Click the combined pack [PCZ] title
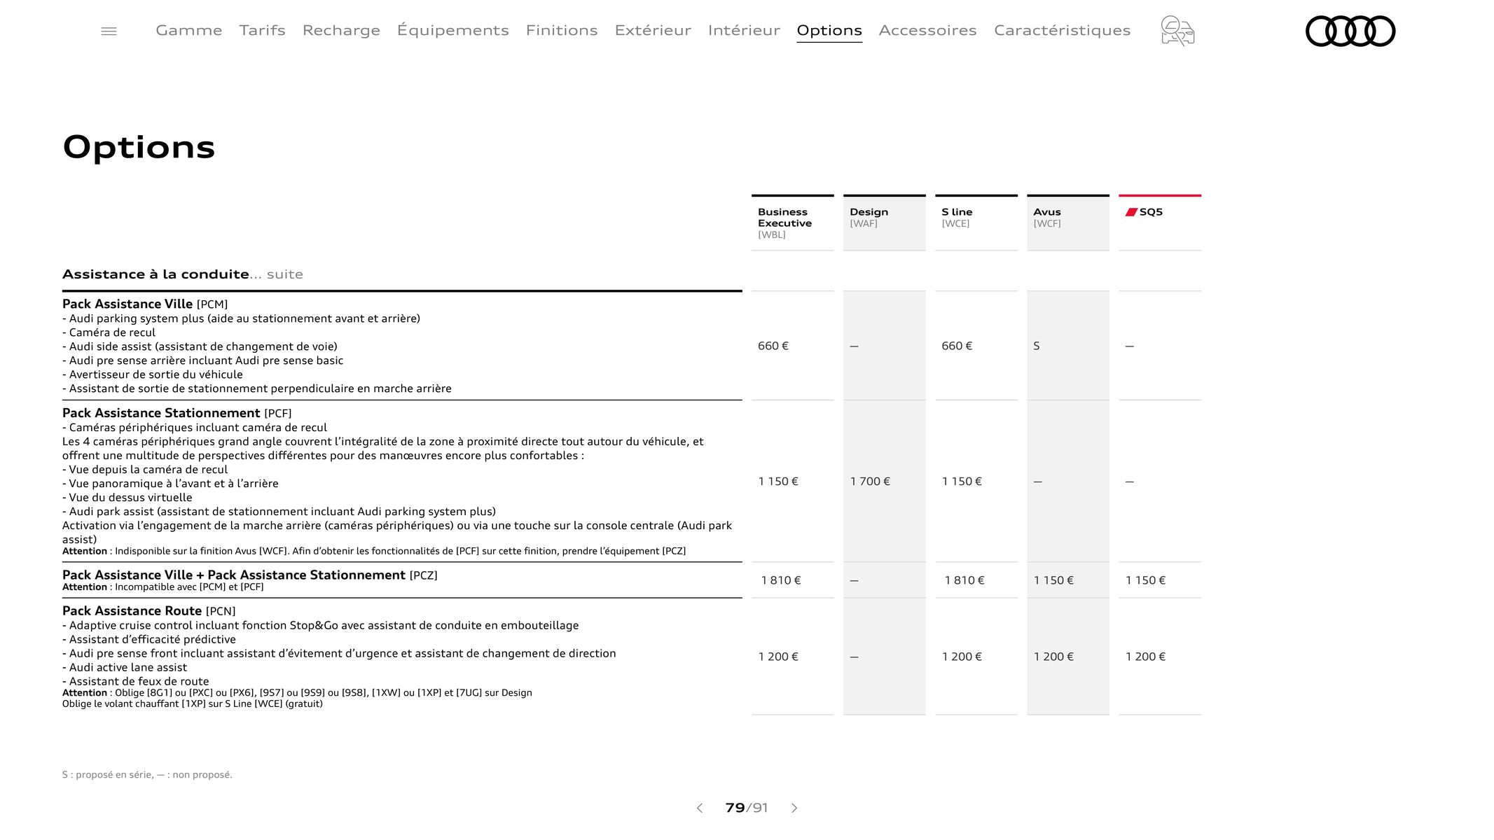Screen dimensions: 1494x840 [x=249, y=575]
